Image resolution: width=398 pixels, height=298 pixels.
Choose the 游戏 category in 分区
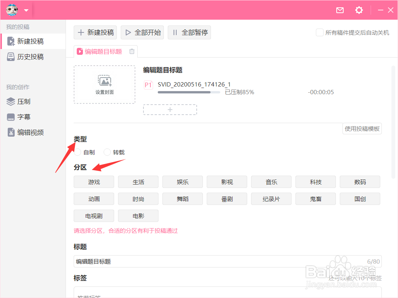tap(93, 181)
